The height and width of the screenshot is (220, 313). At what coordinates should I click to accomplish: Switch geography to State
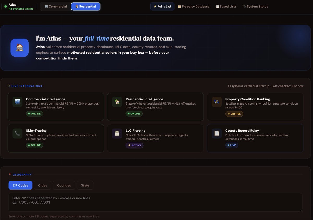point(85,185)
